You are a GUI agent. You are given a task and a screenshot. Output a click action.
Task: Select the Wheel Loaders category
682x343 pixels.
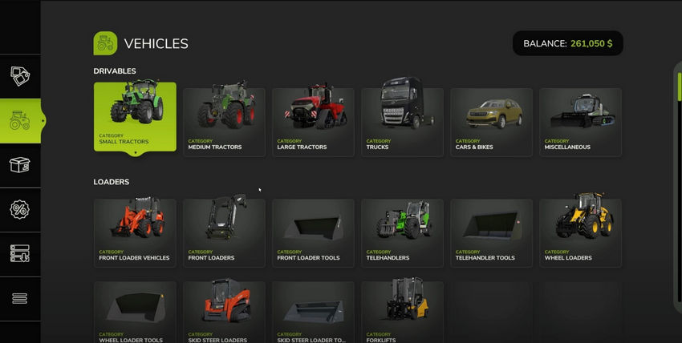pos(580,232)
